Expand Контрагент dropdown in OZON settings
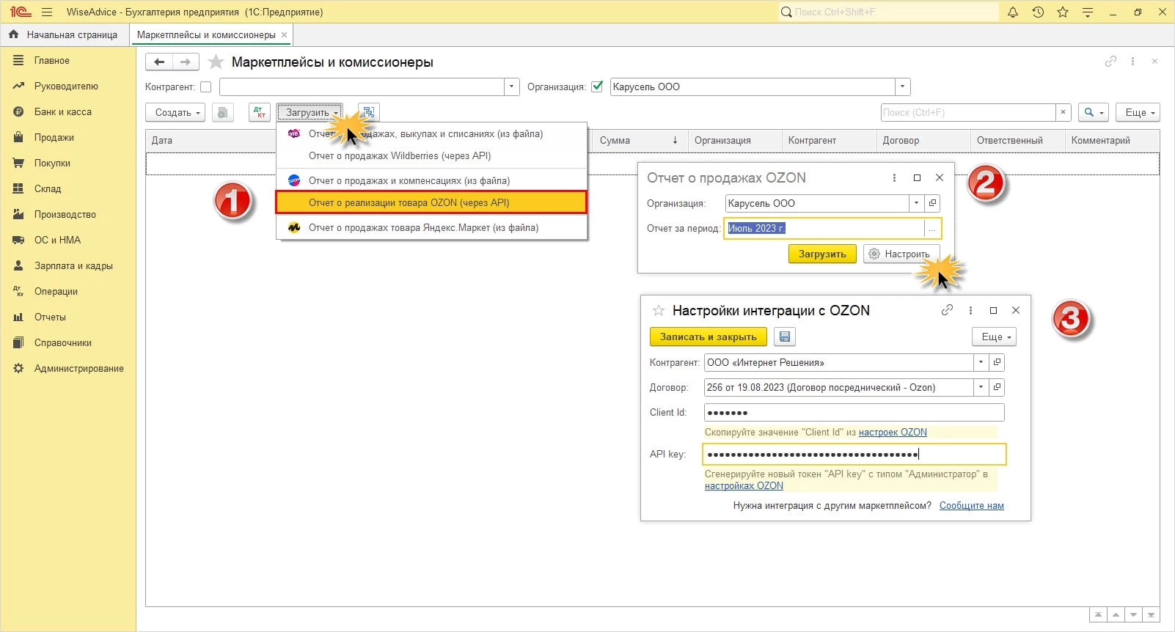Viewport: 1175px width, 632px height. coord(981,362)
